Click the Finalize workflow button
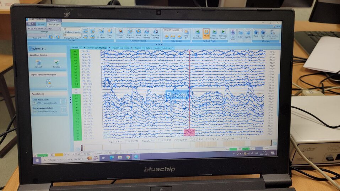 pos(57,64)
